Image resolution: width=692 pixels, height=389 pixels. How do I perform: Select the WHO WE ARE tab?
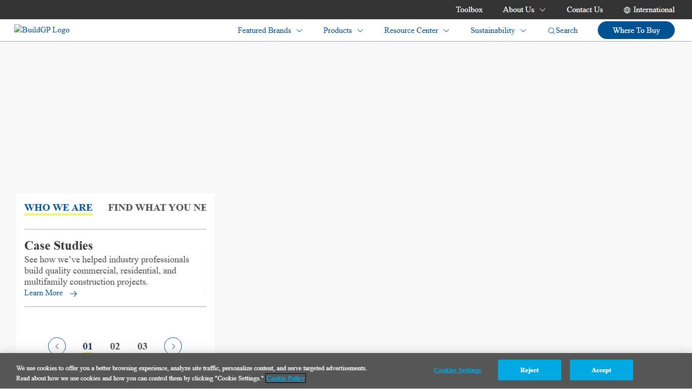pyautogui.click(x=58, y=208)
